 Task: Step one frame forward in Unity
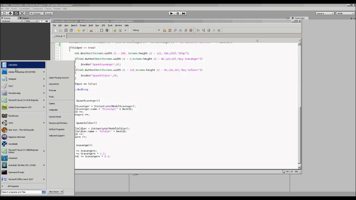(184, 13)
